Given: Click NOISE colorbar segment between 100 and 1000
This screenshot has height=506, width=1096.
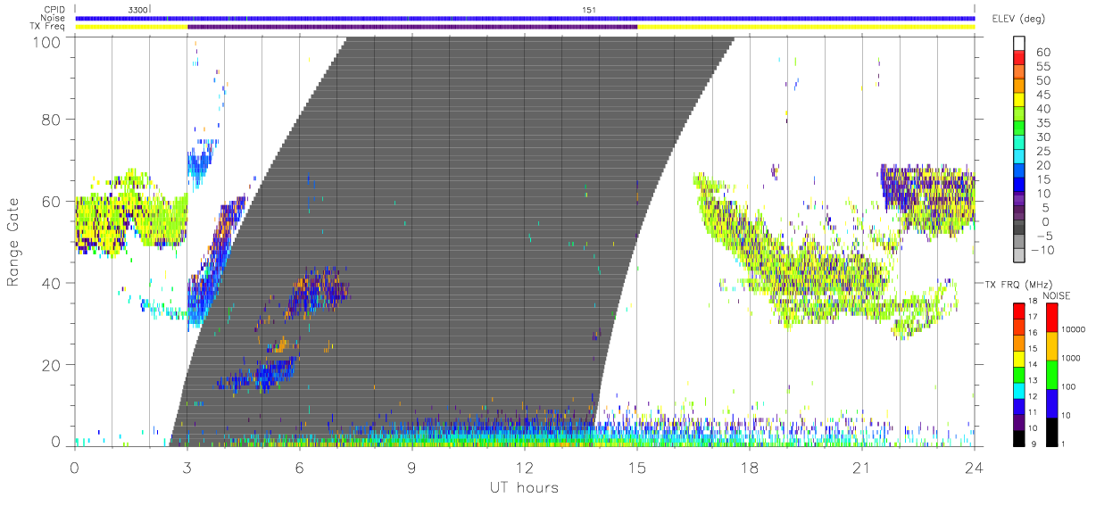Looking at the screenshot, I should [x=1051, y=374].
